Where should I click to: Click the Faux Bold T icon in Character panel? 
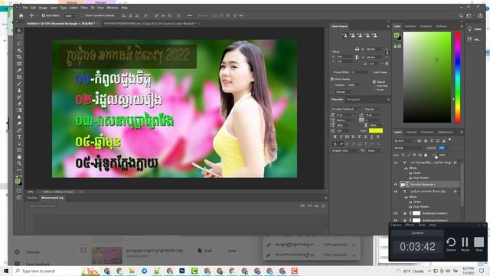coord(335,136)
